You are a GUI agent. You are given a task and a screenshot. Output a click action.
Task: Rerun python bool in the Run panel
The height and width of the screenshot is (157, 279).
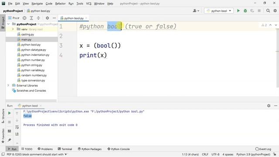tap(10, 113)
